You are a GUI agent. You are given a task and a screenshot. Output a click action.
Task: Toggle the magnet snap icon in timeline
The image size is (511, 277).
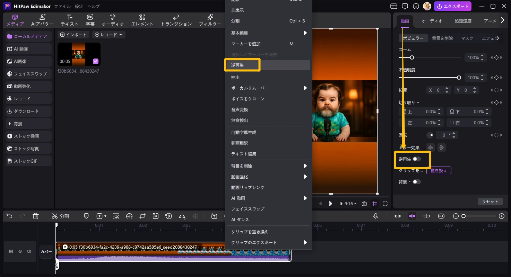pyautogui.click(x=412, y=216)
